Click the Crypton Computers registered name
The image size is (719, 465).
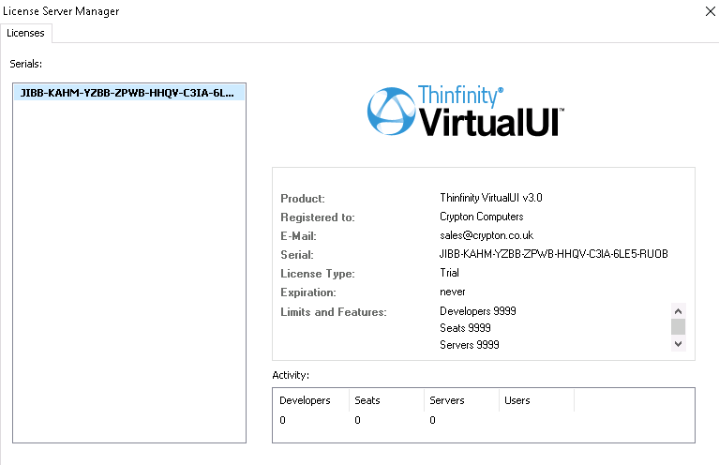482,217
